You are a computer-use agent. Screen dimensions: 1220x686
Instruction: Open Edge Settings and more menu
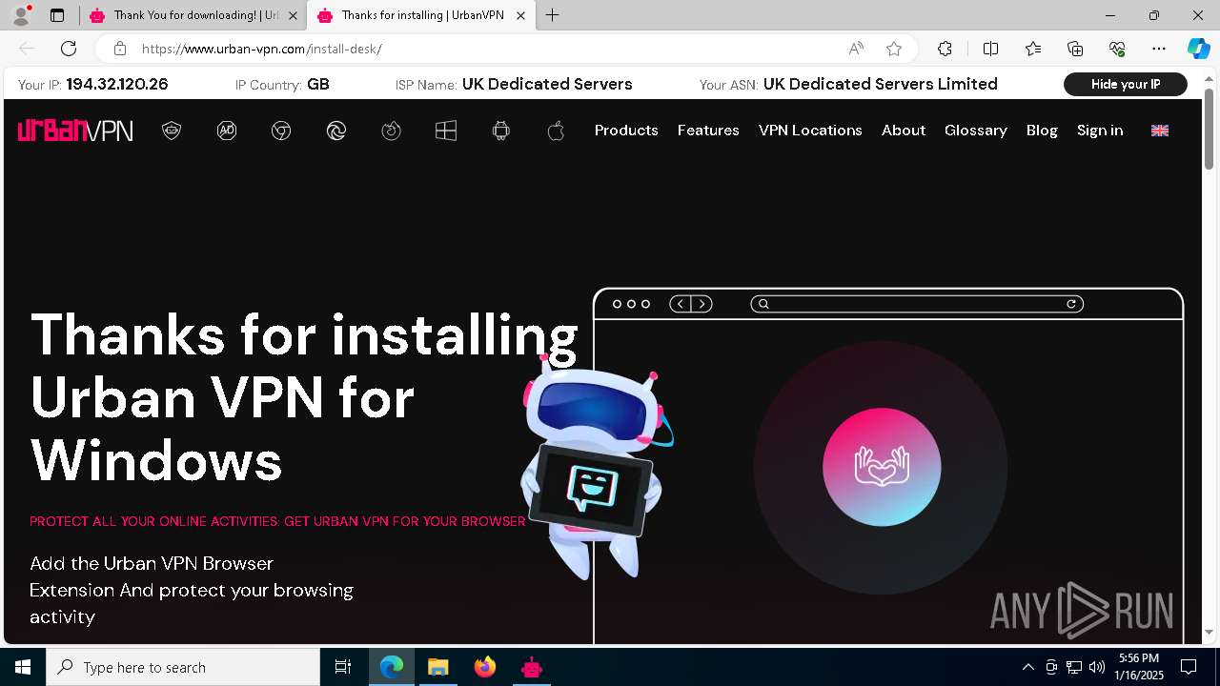pos(1159,49)
